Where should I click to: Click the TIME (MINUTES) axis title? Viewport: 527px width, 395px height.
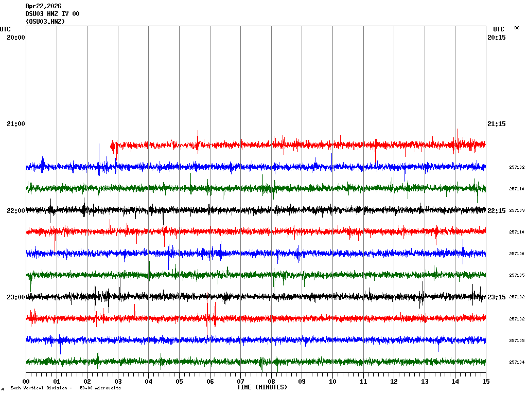point(262,387)
